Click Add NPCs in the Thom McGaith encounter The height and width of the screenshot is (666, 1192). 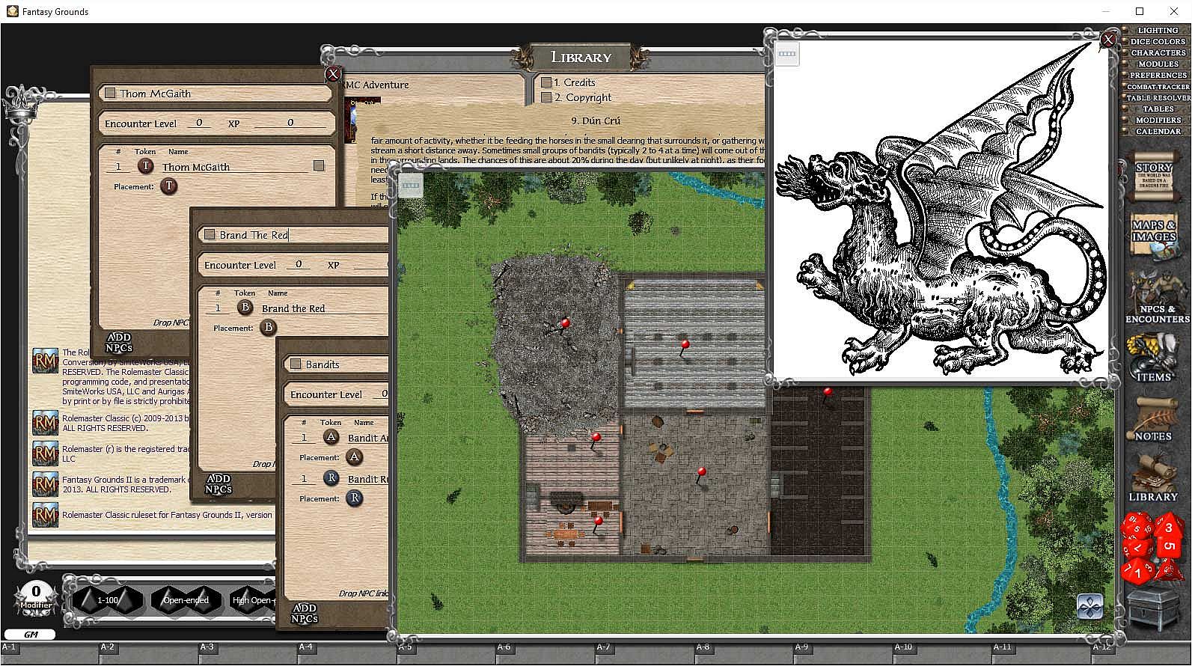(119, 343)
